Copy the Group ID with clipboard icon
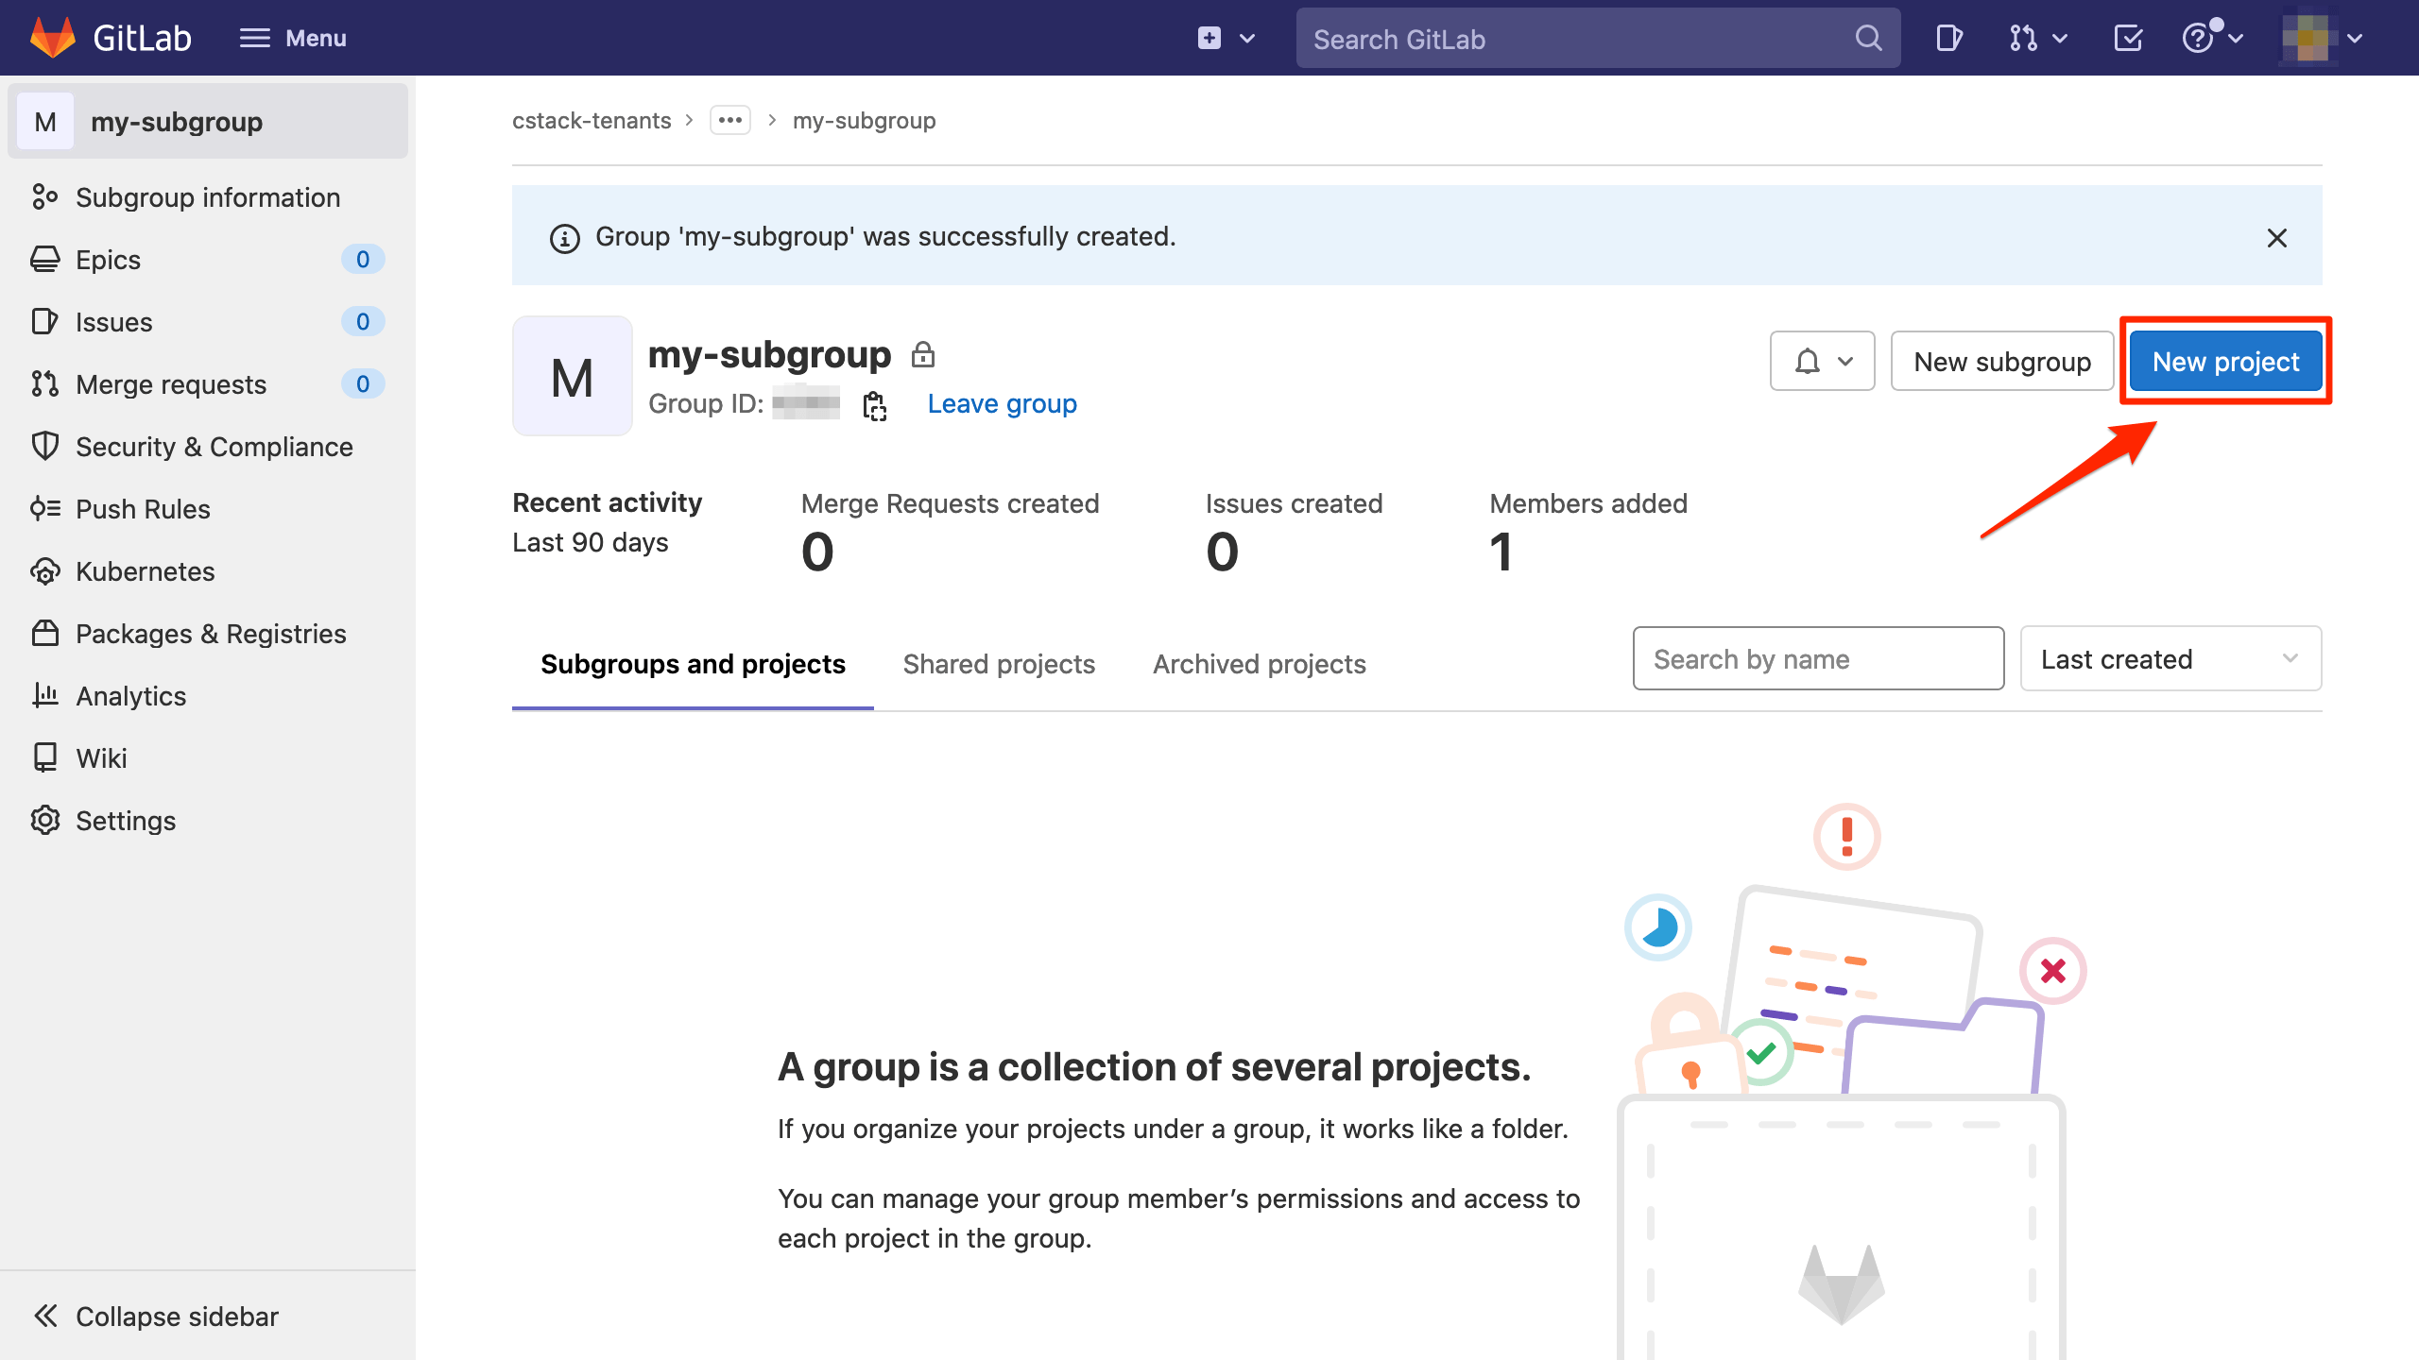 pos(874,405)
